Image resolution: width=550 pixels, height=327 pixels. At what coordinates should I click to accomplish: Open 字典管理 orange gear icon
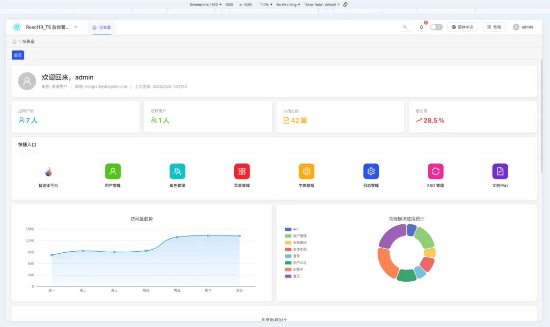pos(307,171)
